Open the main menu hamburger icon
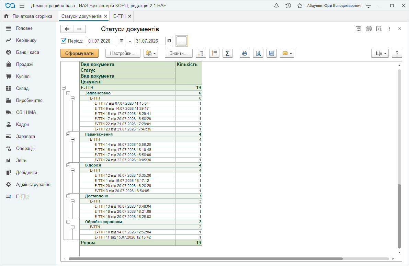Image resolution: width=409 pixels, height=266 pixels. (22, 5)
